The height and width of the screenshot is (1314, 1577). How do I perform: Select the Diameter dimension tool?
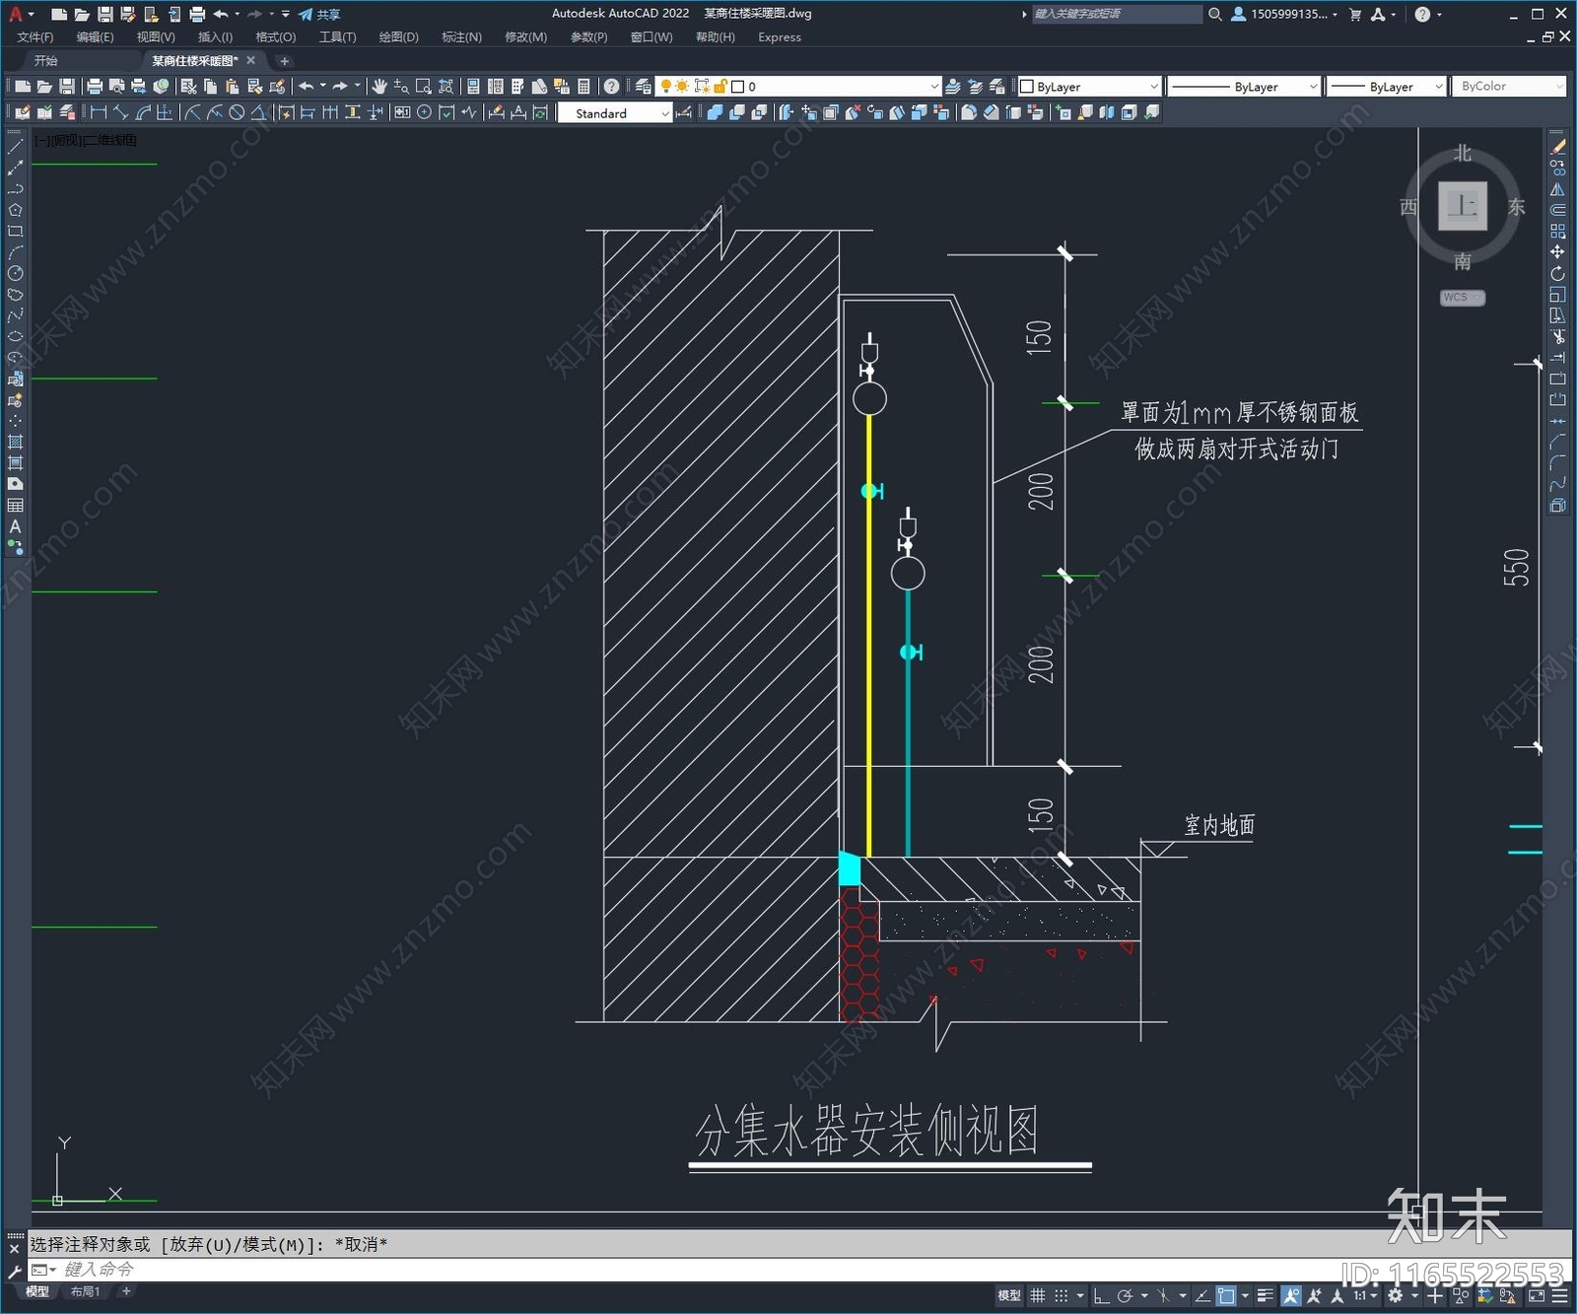click(x=237, y=112)
